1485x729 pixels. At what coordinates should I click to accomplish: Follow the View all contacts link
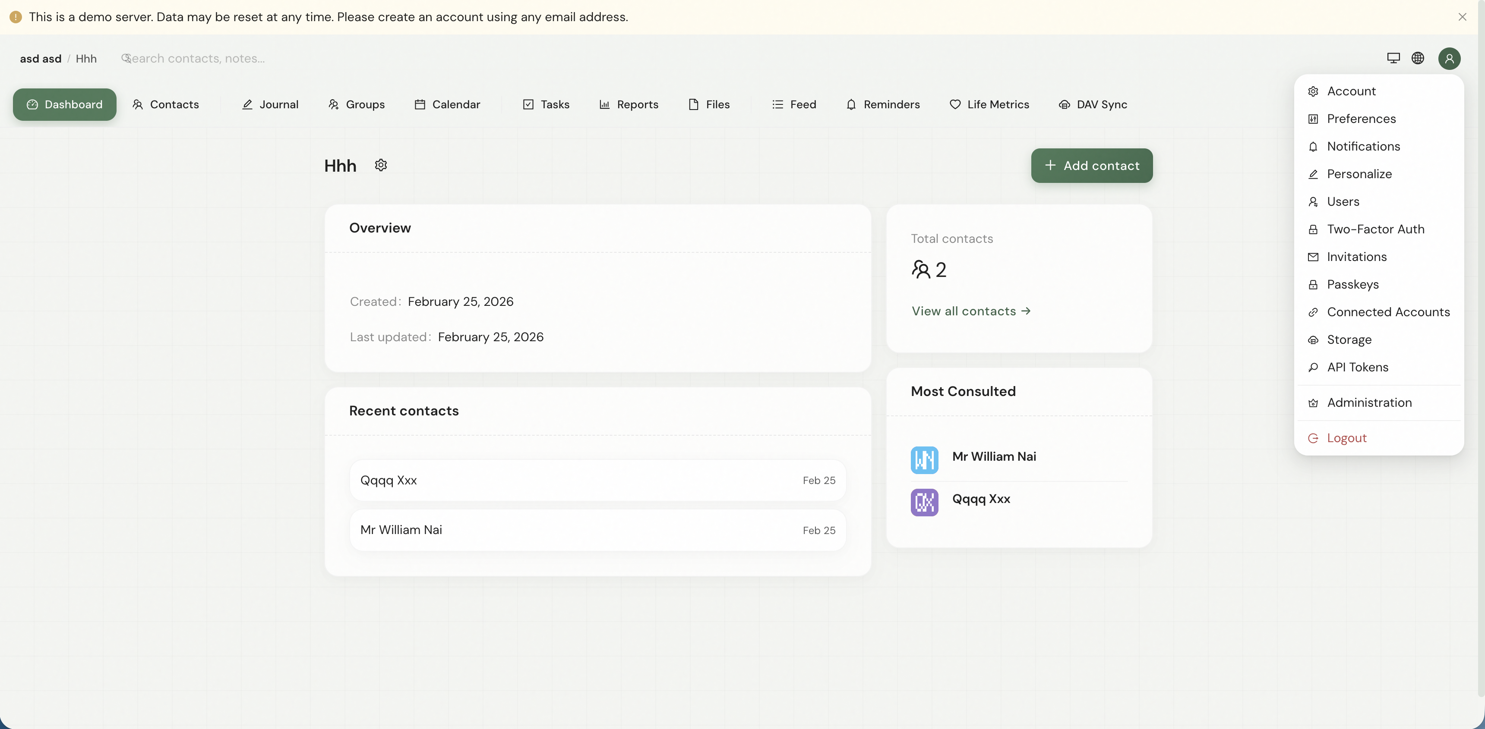pyautogui.click(x=971, y=311)
